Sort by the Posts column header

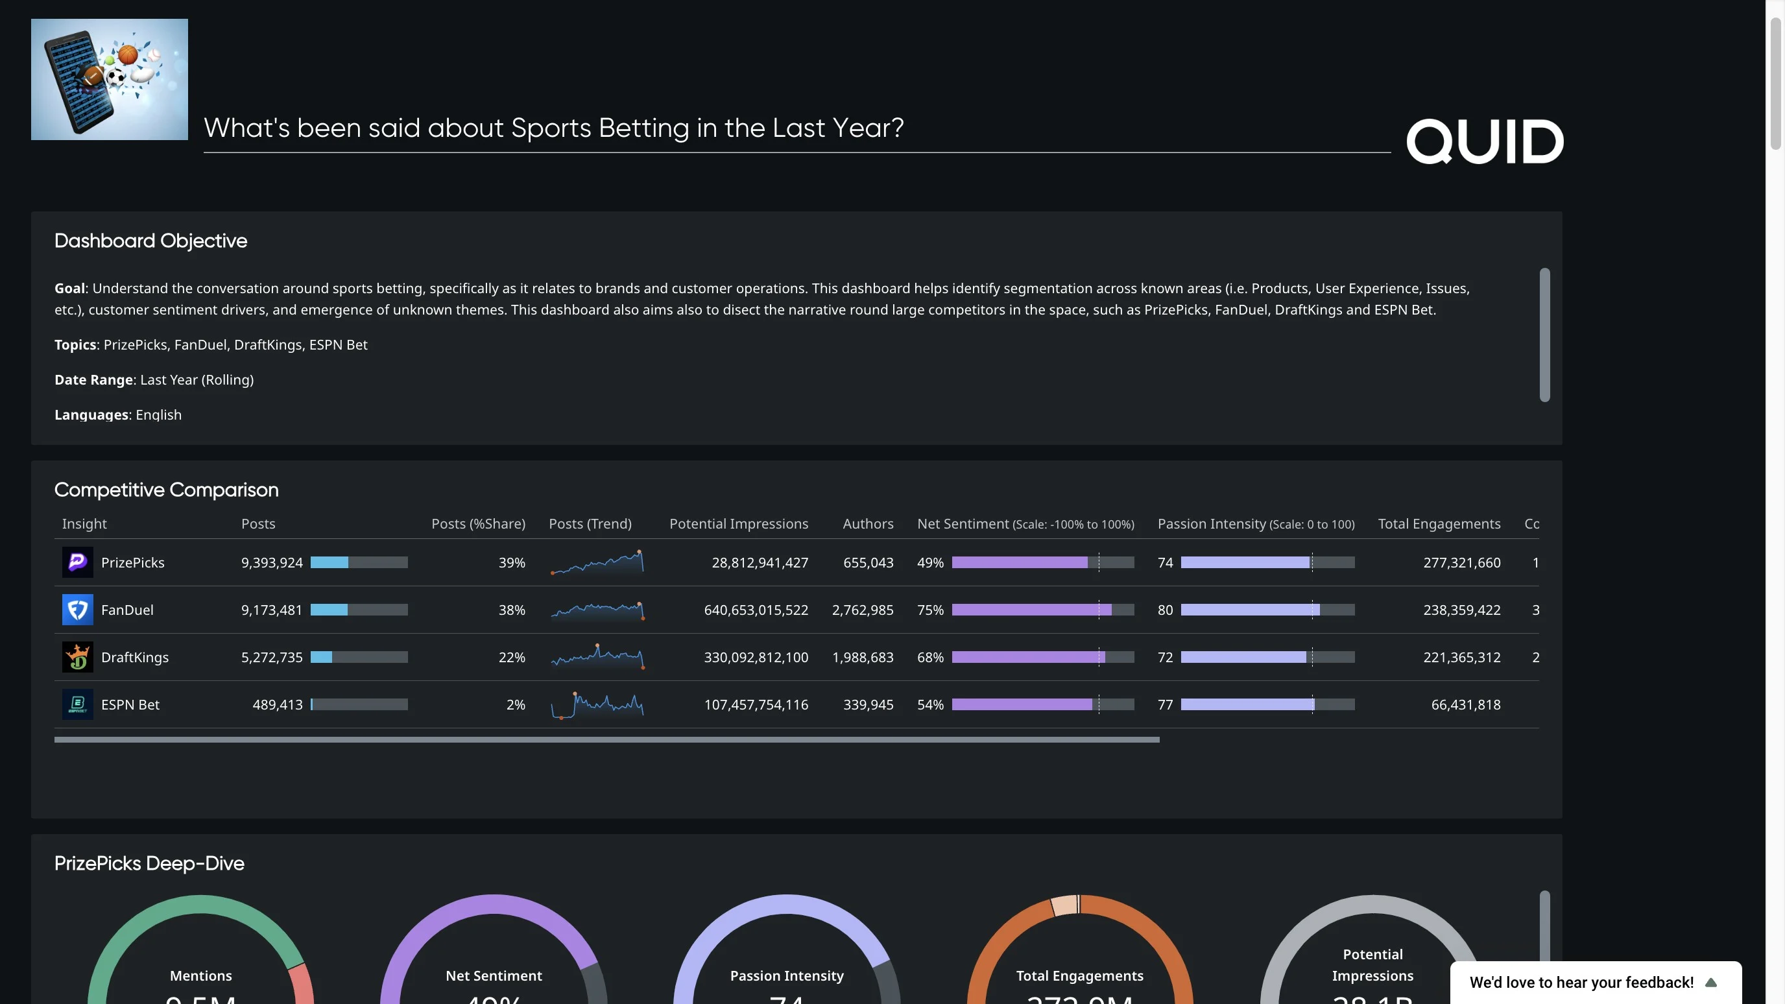(x=258, y=524)
